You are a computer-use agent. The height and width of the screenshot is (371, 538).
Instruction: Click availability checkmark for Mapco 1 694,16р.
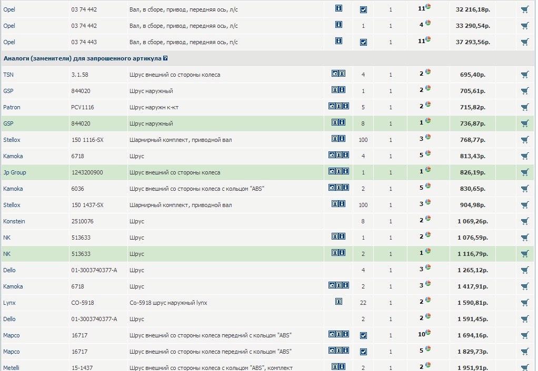pyautogui.click(x=363, y=335)
